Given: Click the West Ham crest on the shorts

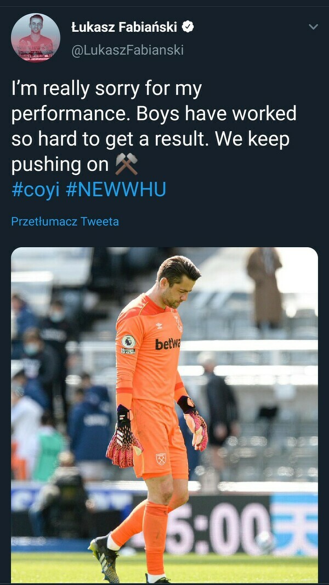Looking at the screenshot, I should pyautogui.click(x=161, y=459).
